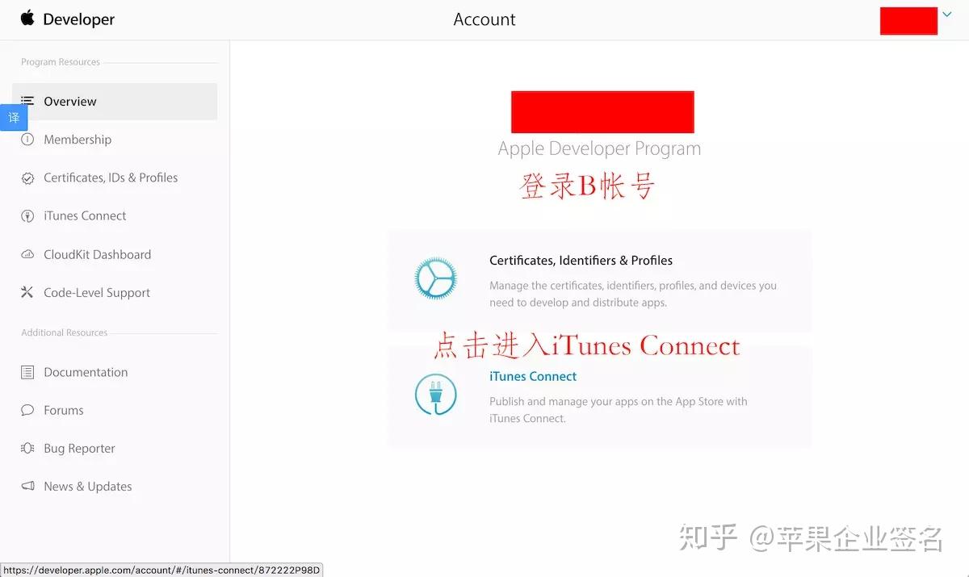The width and height of the screenshot is (969, 577).
Task: Click the Apple logo icon
Action: point(27,18)
